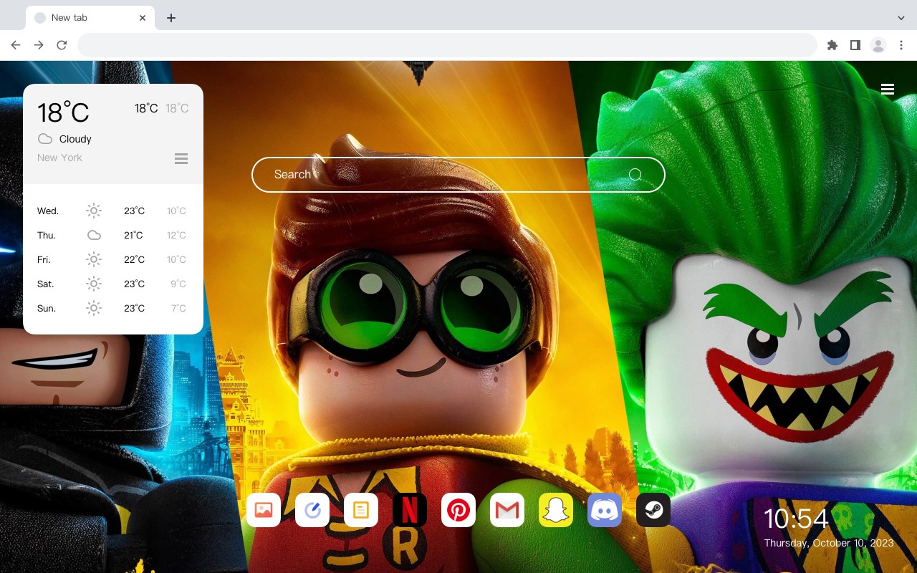Open the page hamburger menu at top right

tap(888, 90)
